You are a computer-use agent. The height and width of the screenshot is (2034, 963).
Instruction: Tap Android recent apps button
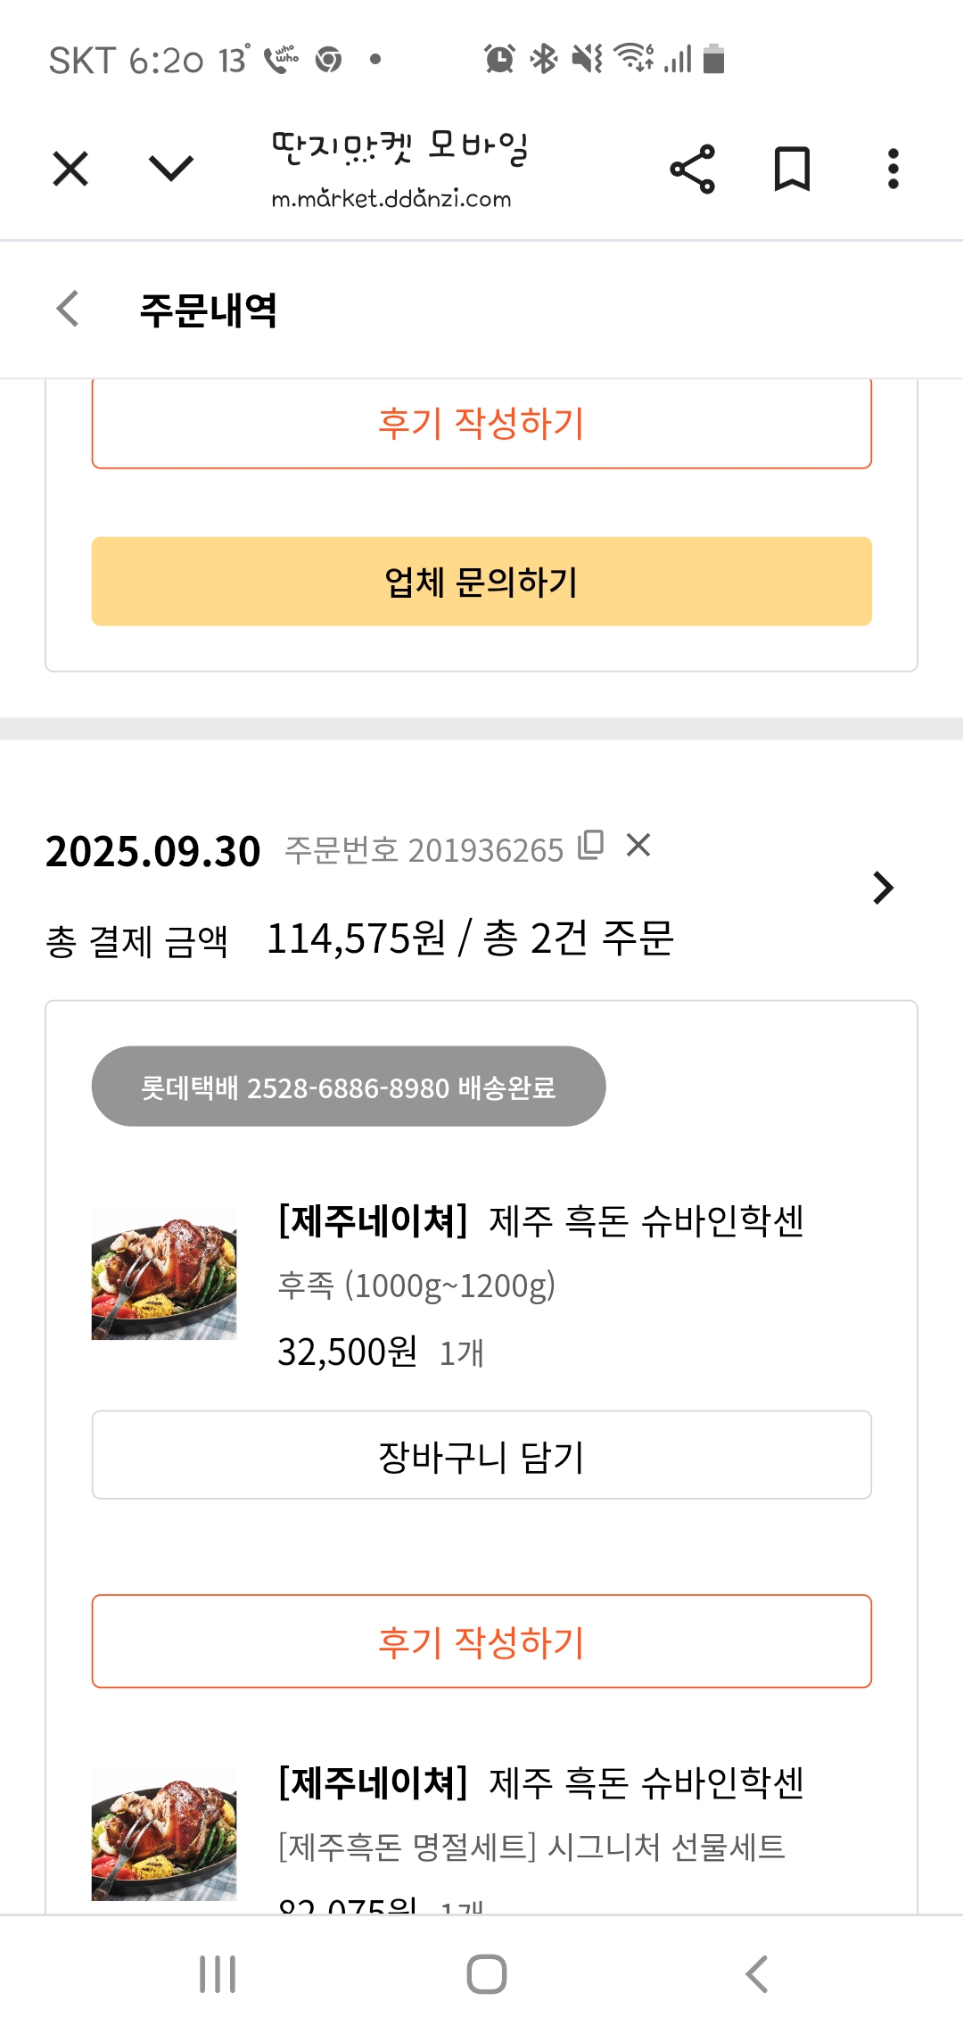coord(218,1973)
